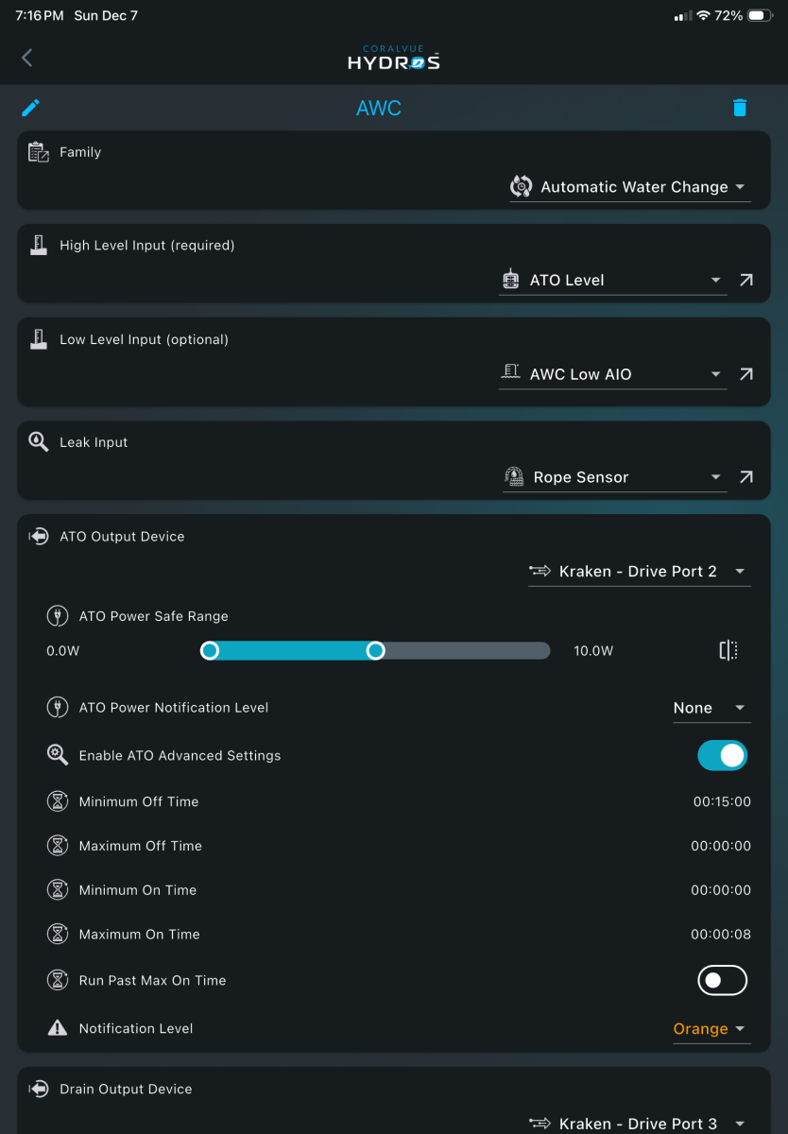Open ATO Power Notification Level None dropdown
Viewport: 788px width, 1134px height.
pyautogui.click(x=711, y=708)
